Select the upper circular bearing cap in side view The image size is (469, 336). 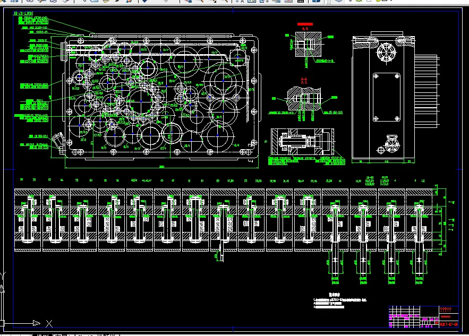[x=387, y=53]
